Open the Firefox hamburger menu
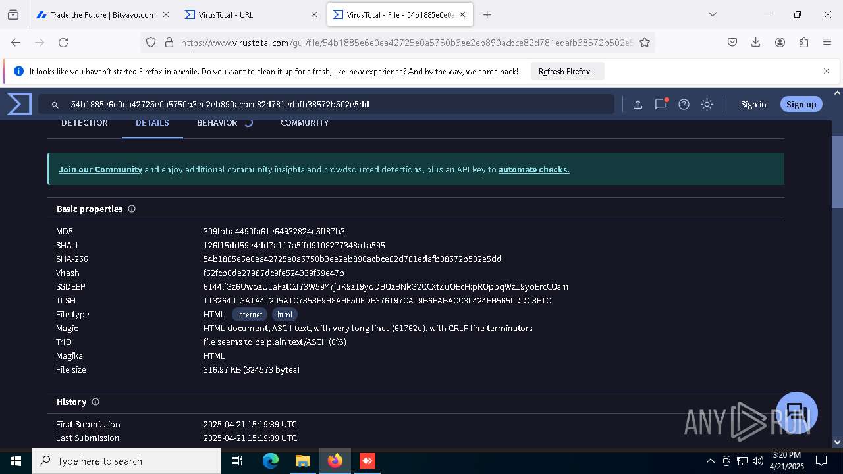The width and height of the screenshot is (843, 474). pyautogui.click(x=827, y=42)
